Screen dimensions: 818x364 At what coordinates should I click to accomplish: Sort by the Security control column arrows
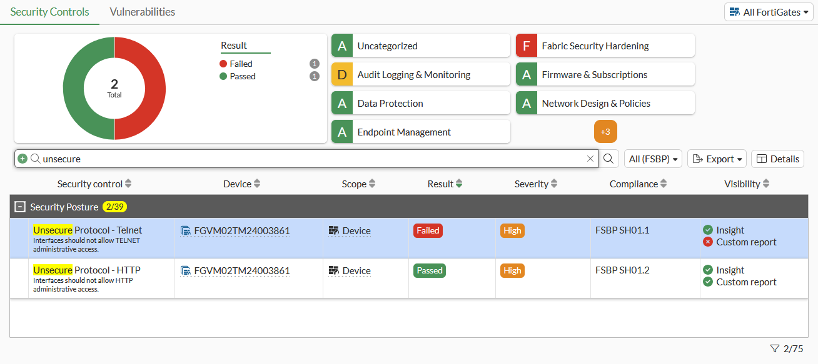[128, 184]
